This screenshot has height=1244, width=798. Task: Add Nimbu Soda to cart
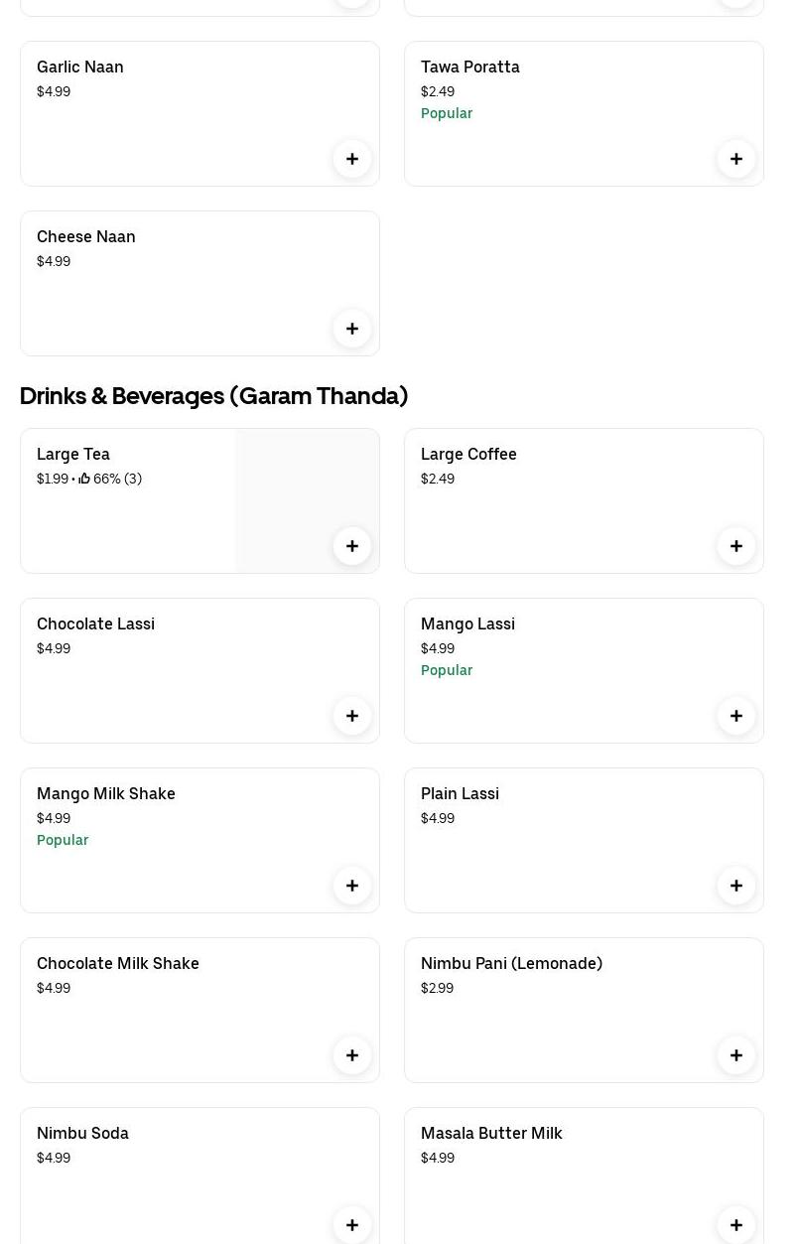click(352, 1225)
